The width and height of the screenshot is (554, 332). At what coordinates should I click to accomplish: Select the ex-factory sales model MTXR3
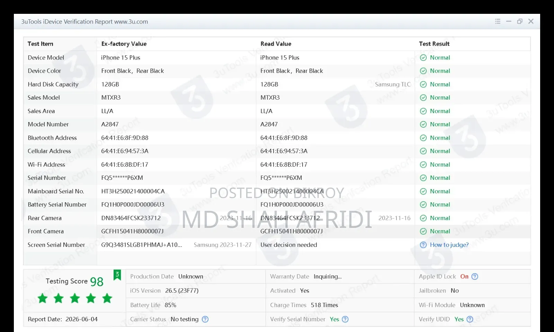[111, 98]
